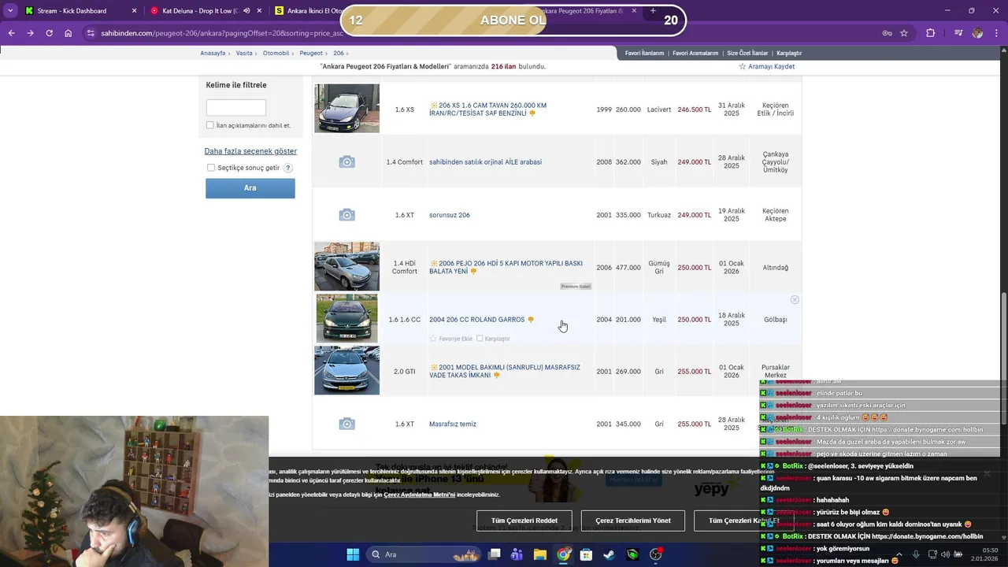Open Size Özel İlanlar menu
The height and width of the screenshot is (567, 1008).
coord(747,53)
